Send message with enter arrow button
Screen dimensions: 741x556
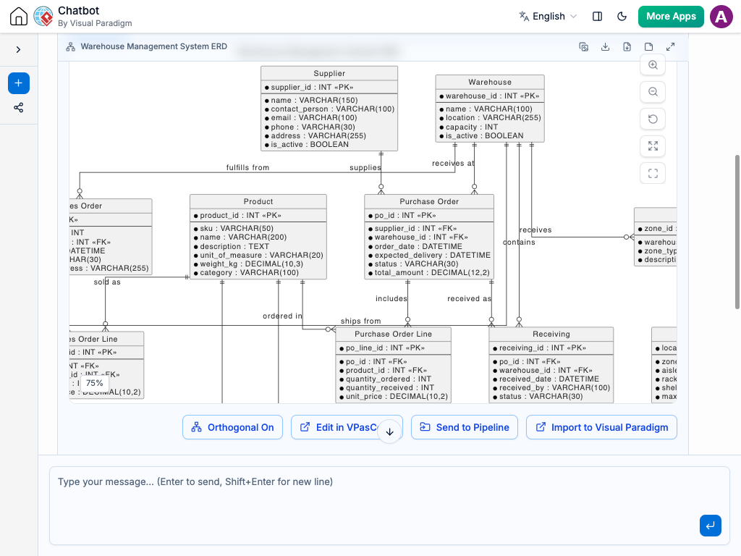(x=711, y=526)
